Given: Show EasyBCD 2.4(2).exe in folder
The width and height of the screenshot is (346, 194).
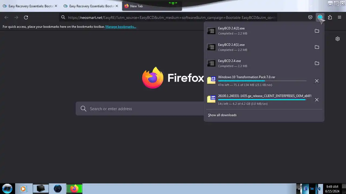Looking at the screenshot, I should click(317, 31).
